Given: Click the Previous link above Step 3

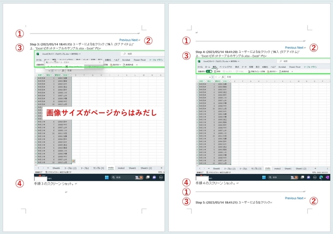Looking at the screenshot, I should (125, 40).
